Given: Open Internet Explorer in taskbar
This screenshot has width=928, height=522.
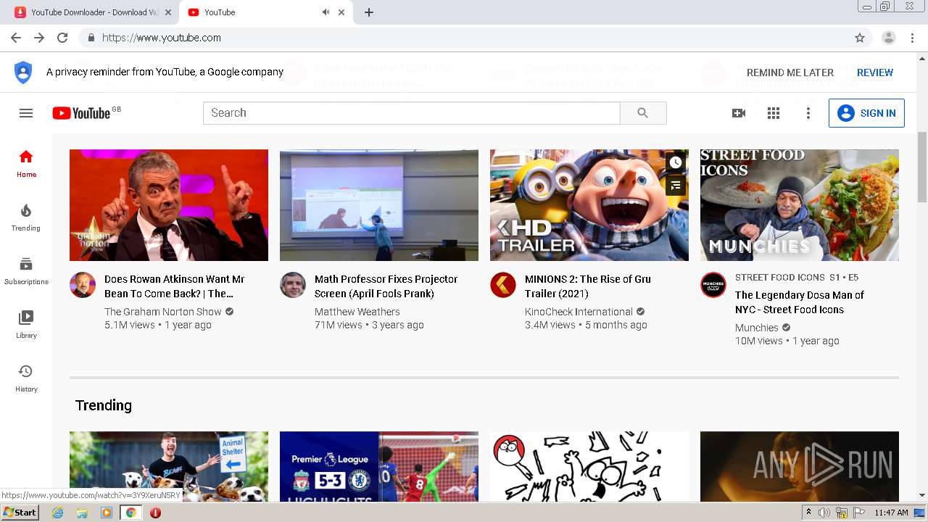Looking at the screenshot, I should [58, 513].
